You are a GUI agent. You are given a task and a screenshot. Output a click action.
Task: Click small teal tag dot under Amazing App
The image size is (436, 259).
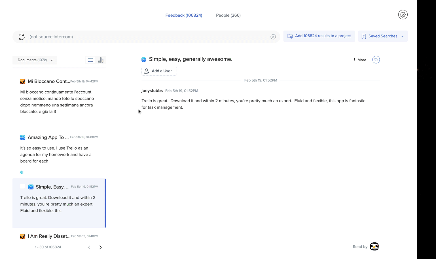(22, 172)
